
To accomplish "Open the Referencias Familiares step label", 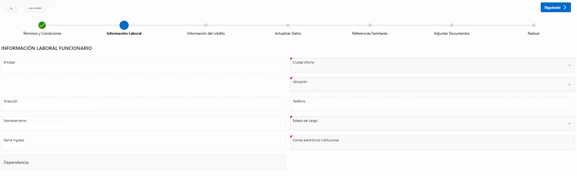I will click(370, 33).
